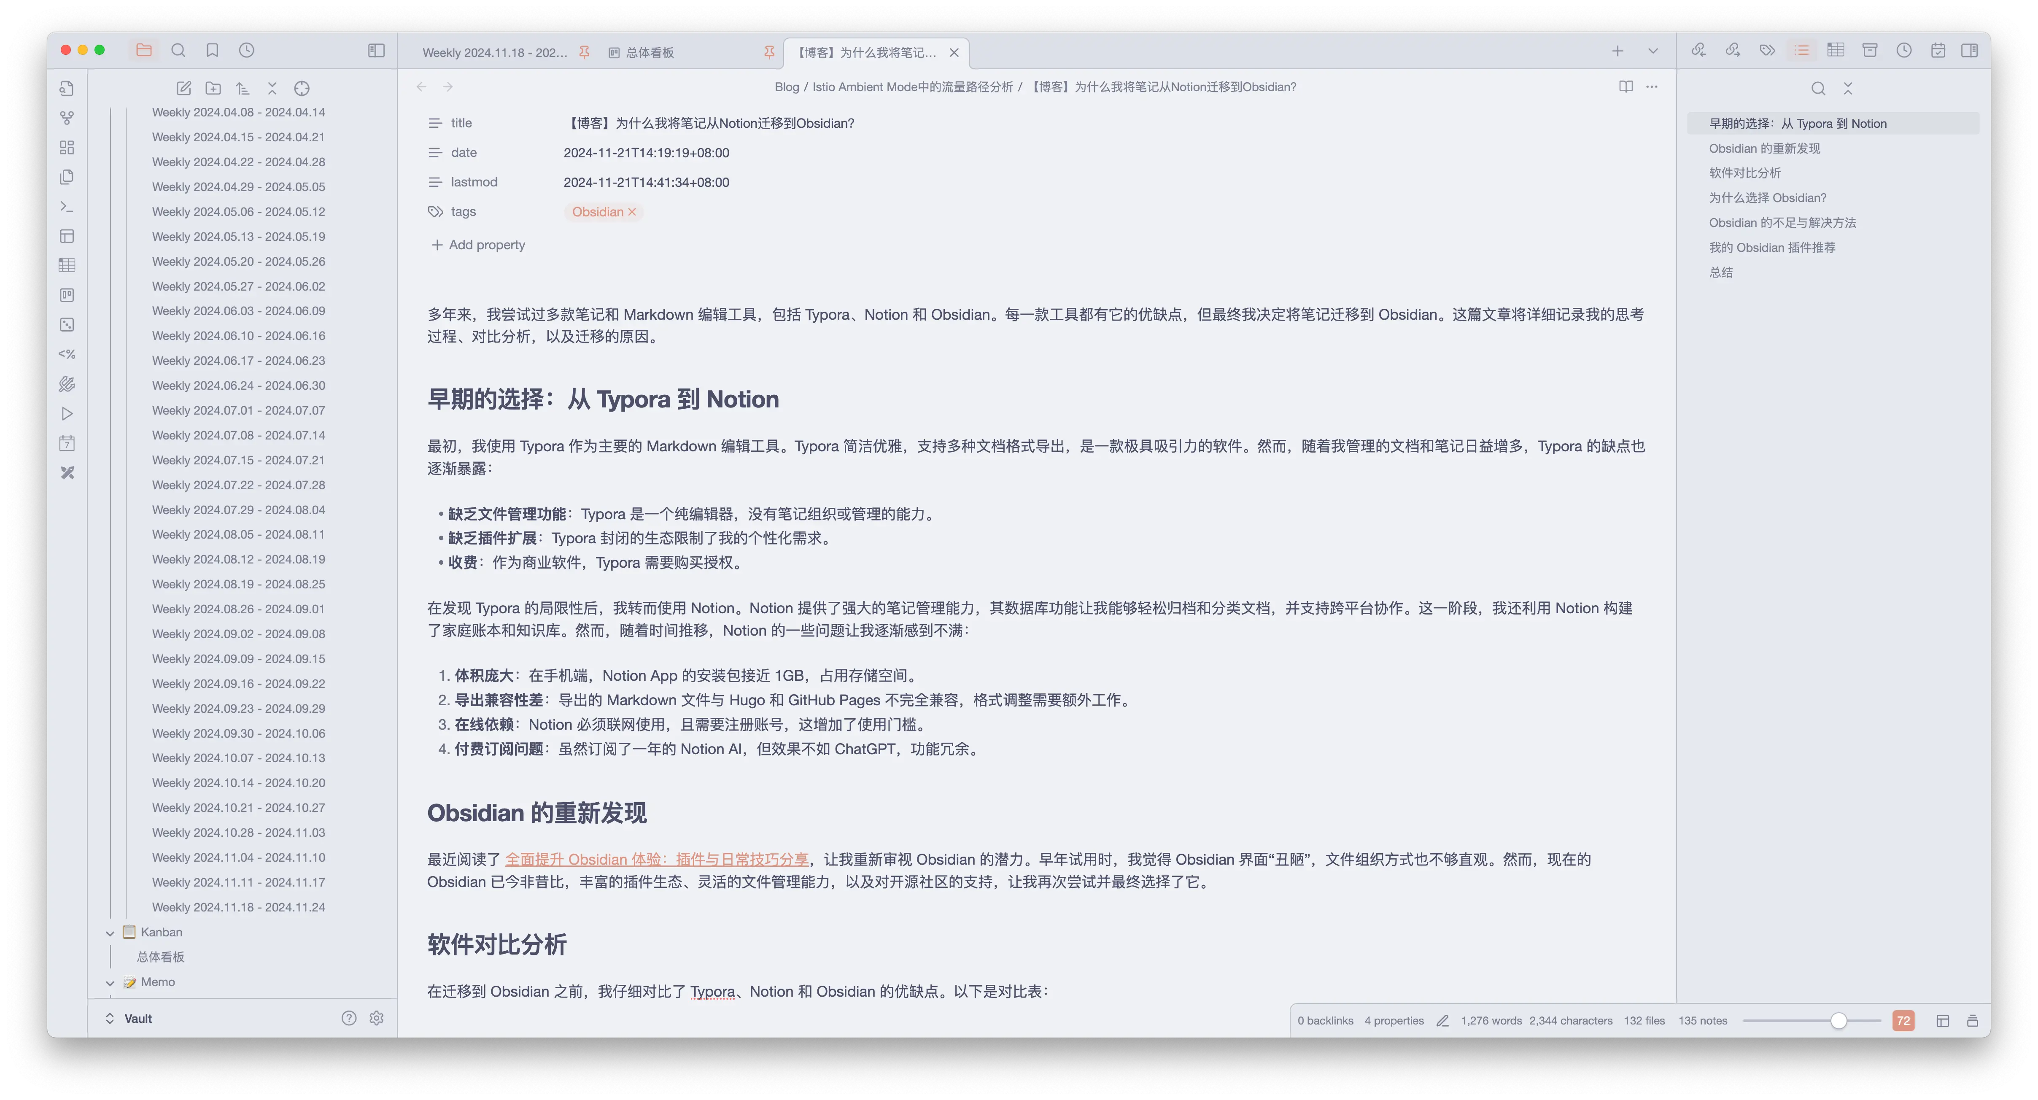The width and height of the screenshot is (2038, 1100).
Task: Select the 【博客】为什么我将笔记 tab
Action: pos(867,52)
